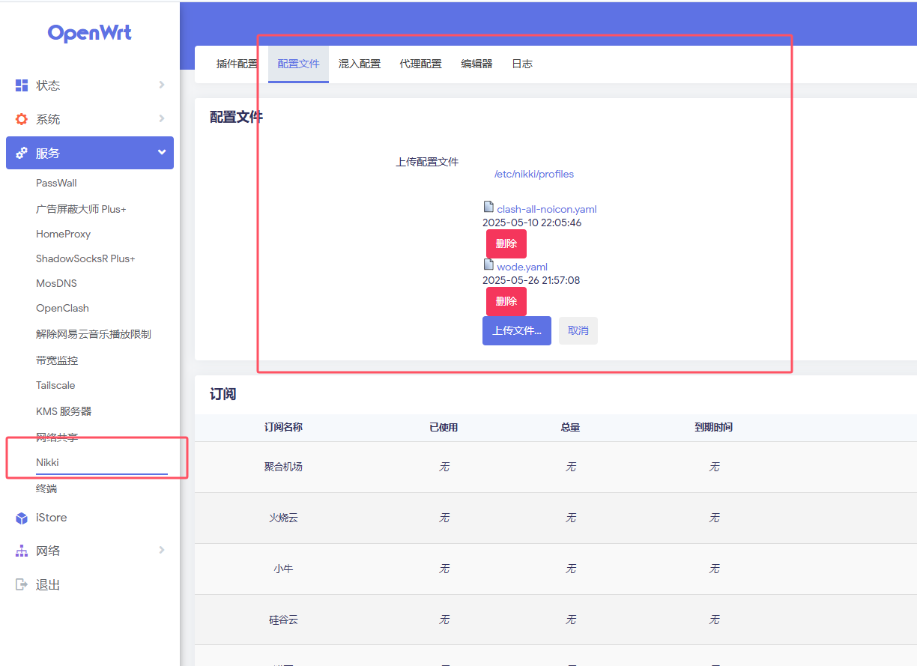Open the 代理配置 tab
Viewport: 917px width, 666px height.
420,64
